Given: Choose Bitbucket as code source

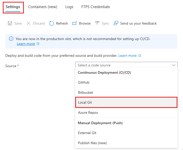Looking at the screenshot, I should 126,92.
